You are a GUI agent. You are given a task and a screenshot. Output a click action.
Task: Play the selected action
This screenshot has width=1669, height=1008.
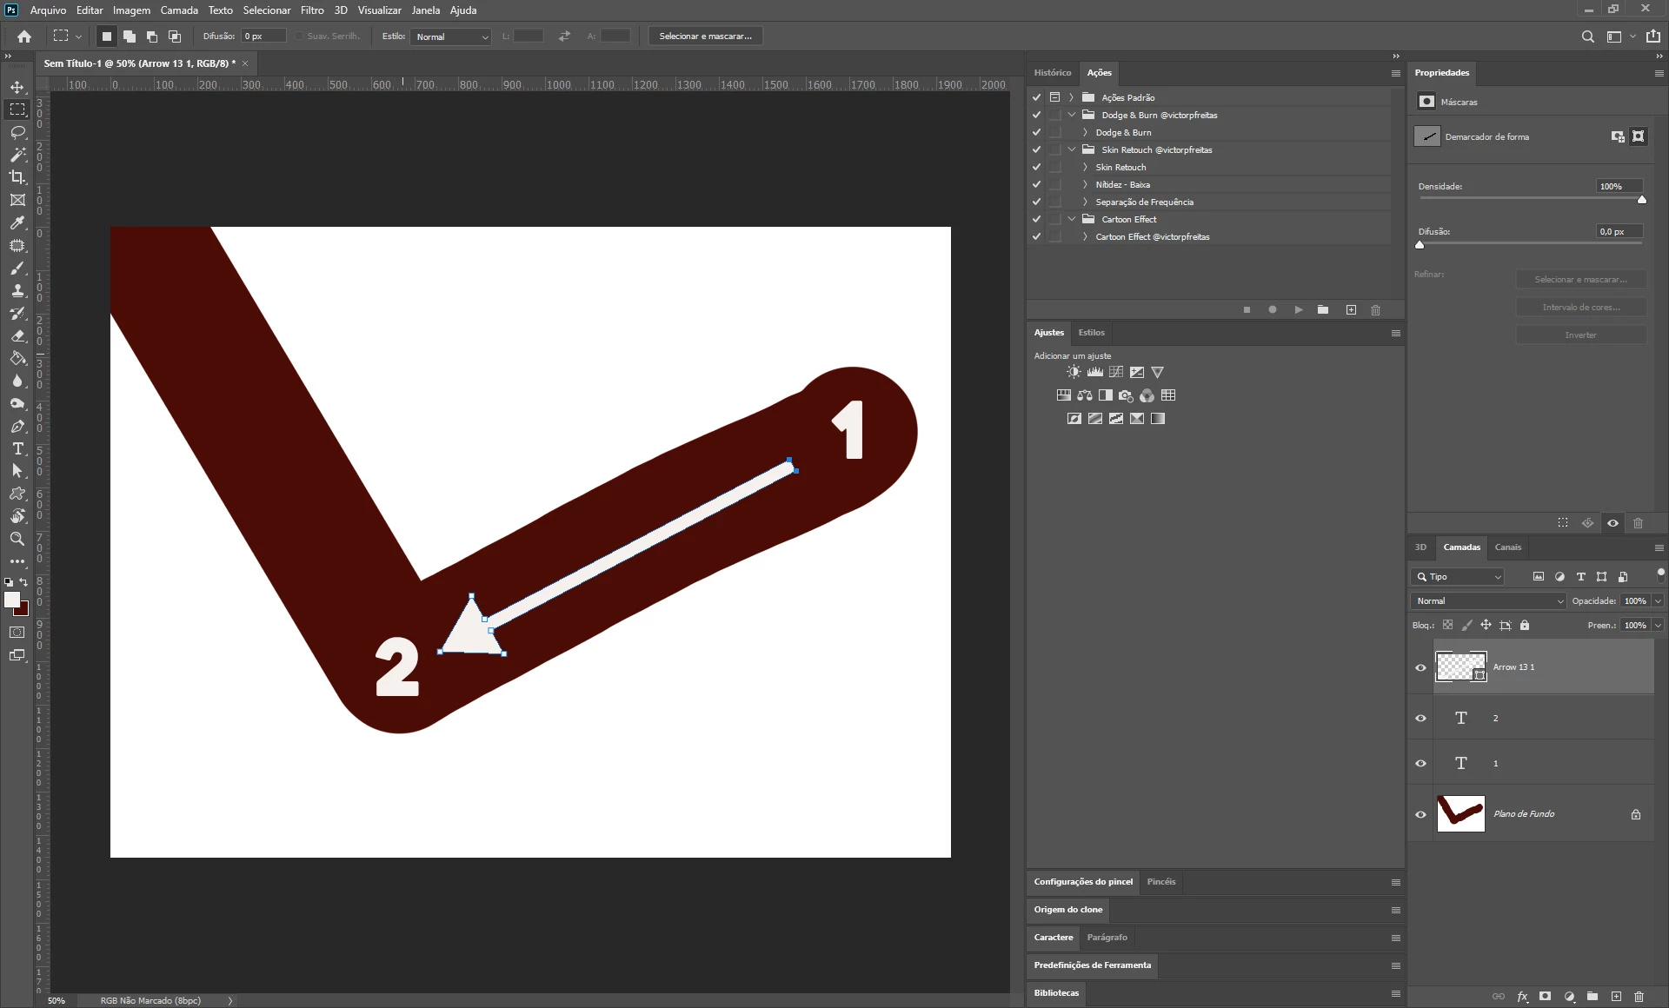click(x=1298, y=310)
